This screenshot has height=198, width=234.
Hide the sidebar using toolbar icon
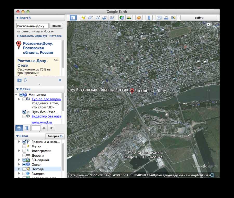[x=73, y=18]
